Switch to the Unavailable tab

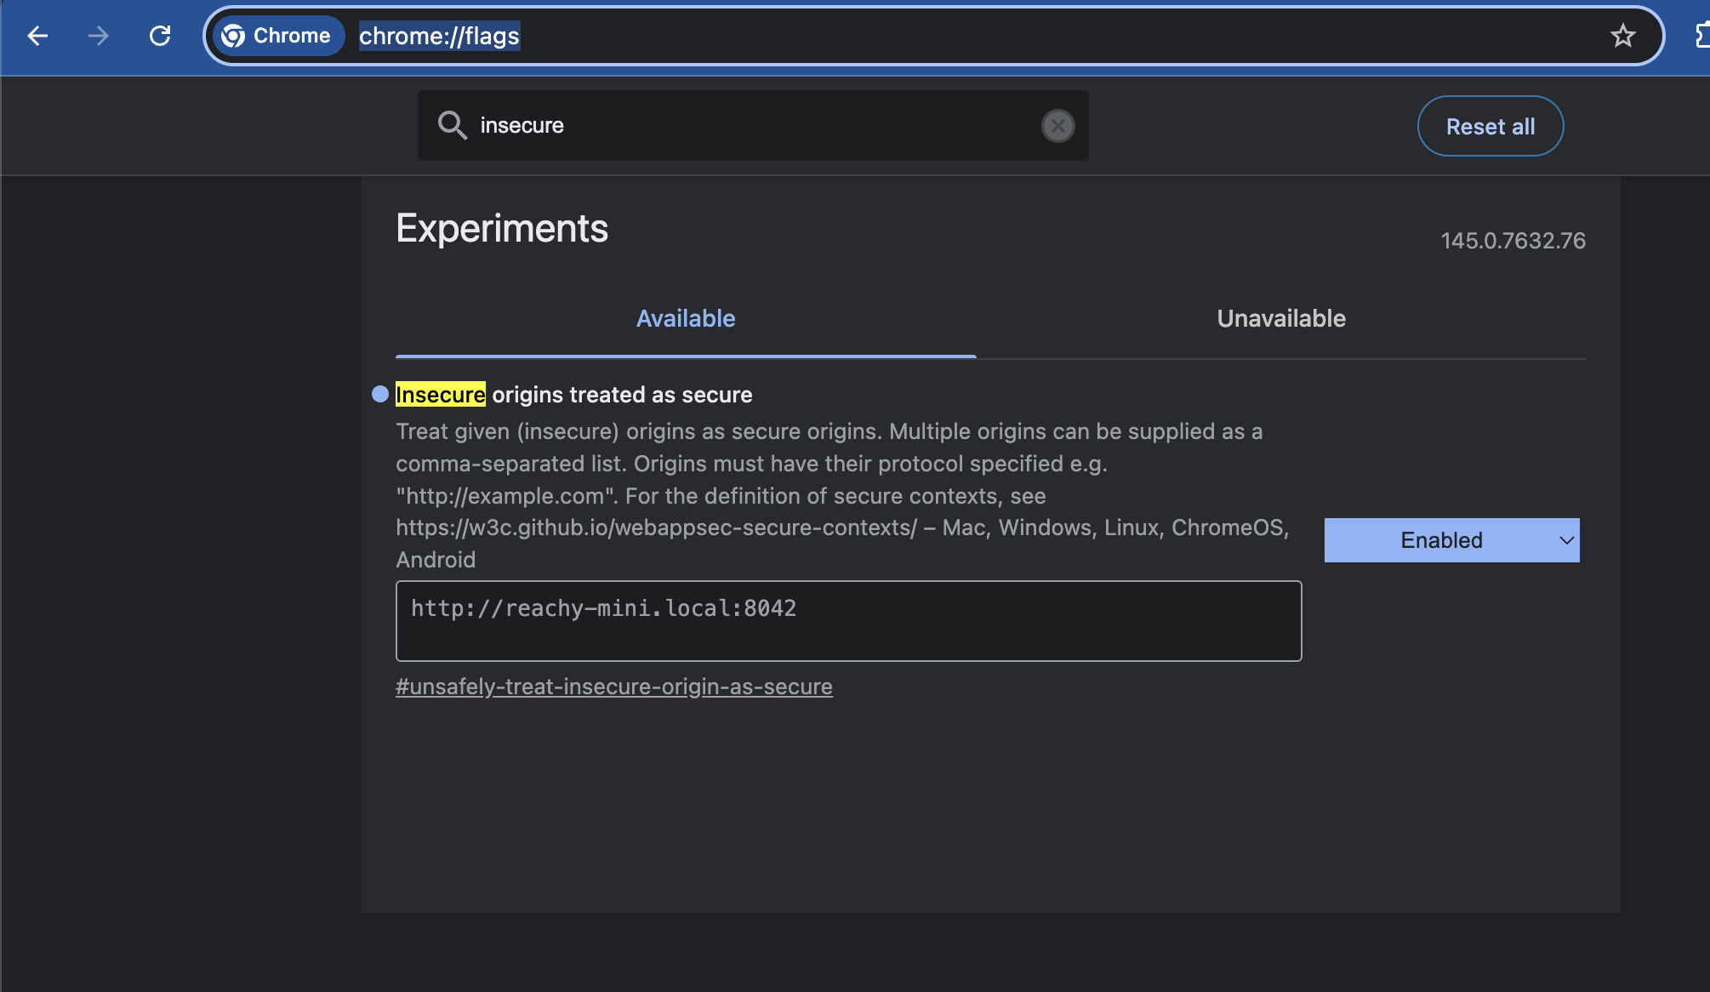pos(1281,318)
